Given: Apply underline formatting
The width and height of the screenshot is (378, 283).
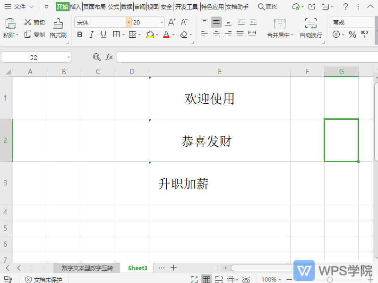Looking at the screenshot, I should click(103, 34).
